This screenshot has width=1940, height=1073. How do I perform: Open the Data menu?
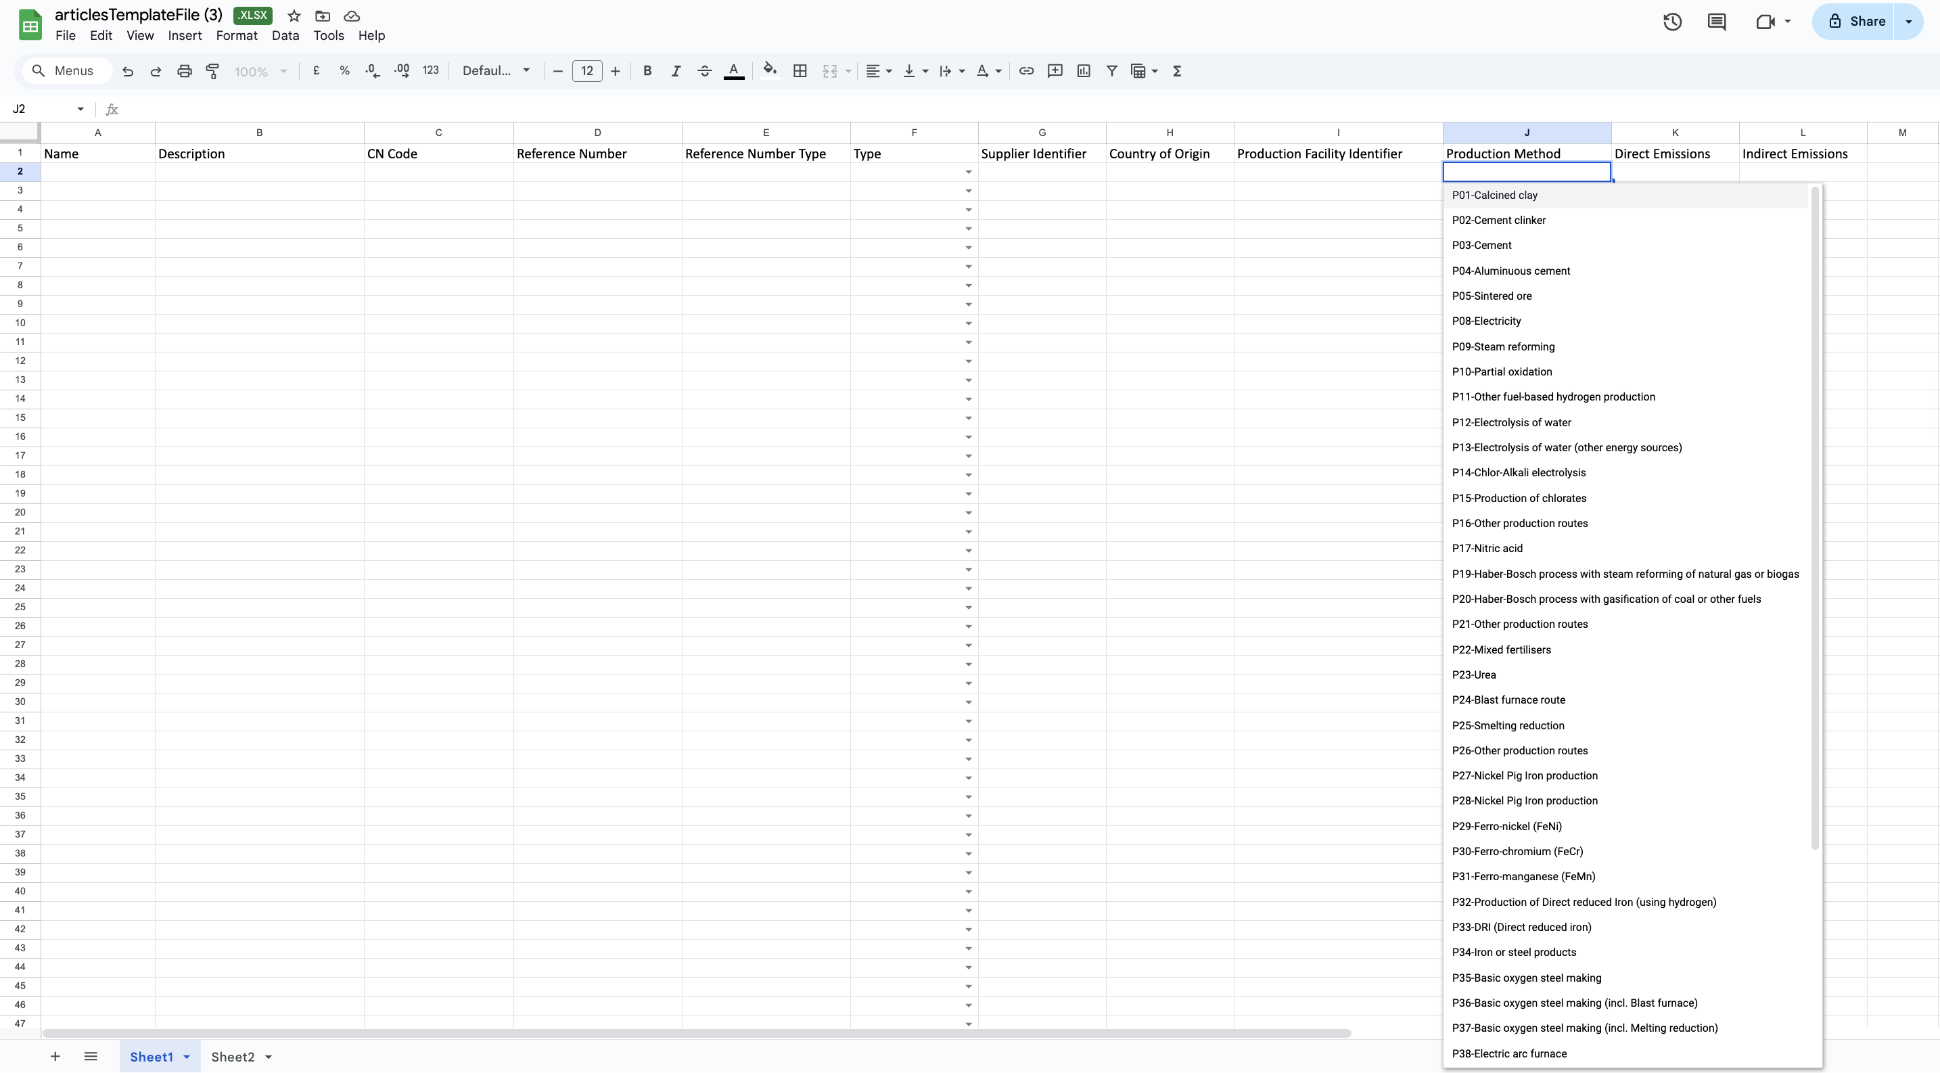point(285,35)
